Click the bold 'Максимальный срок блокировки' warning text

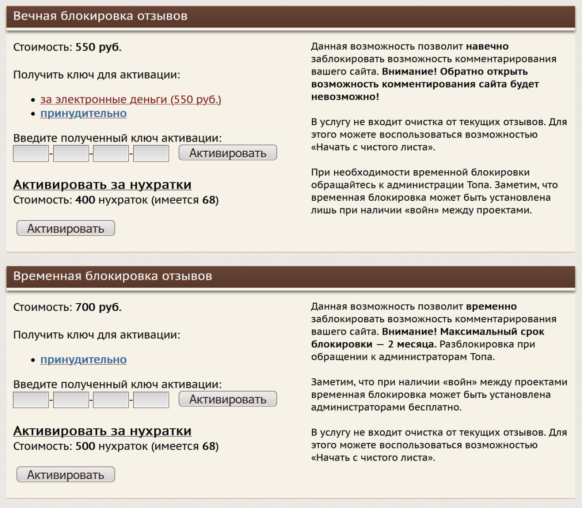click(x=491, y=332)
